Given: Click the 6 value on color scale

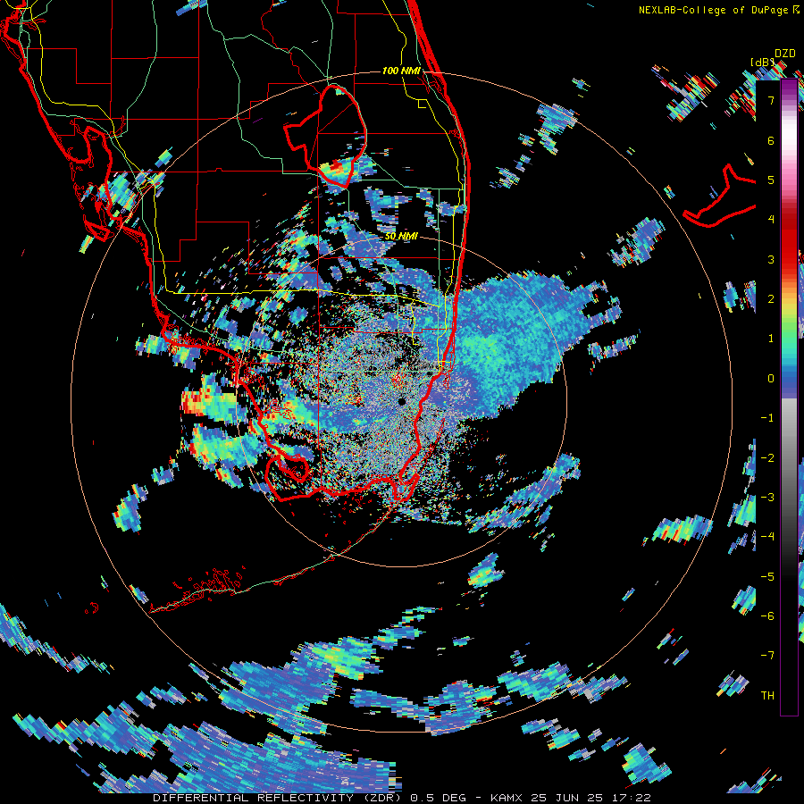Looking at the screenshot, I should 771,140.
